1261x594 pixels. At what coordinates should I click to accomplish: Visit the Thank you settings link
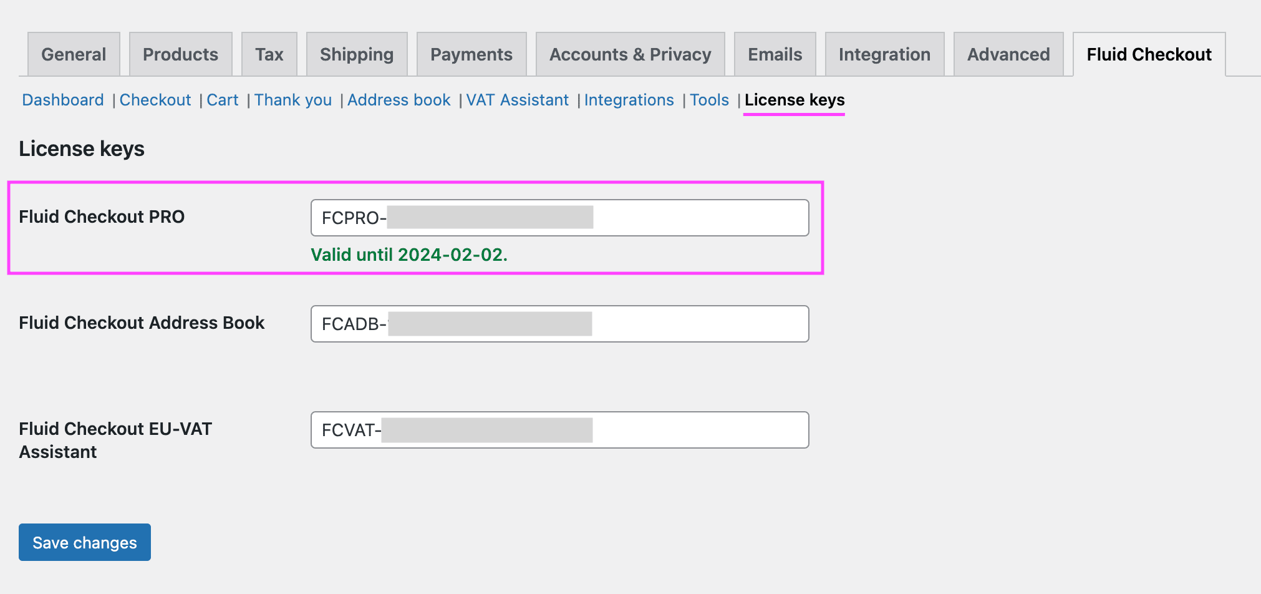point(293,100)
